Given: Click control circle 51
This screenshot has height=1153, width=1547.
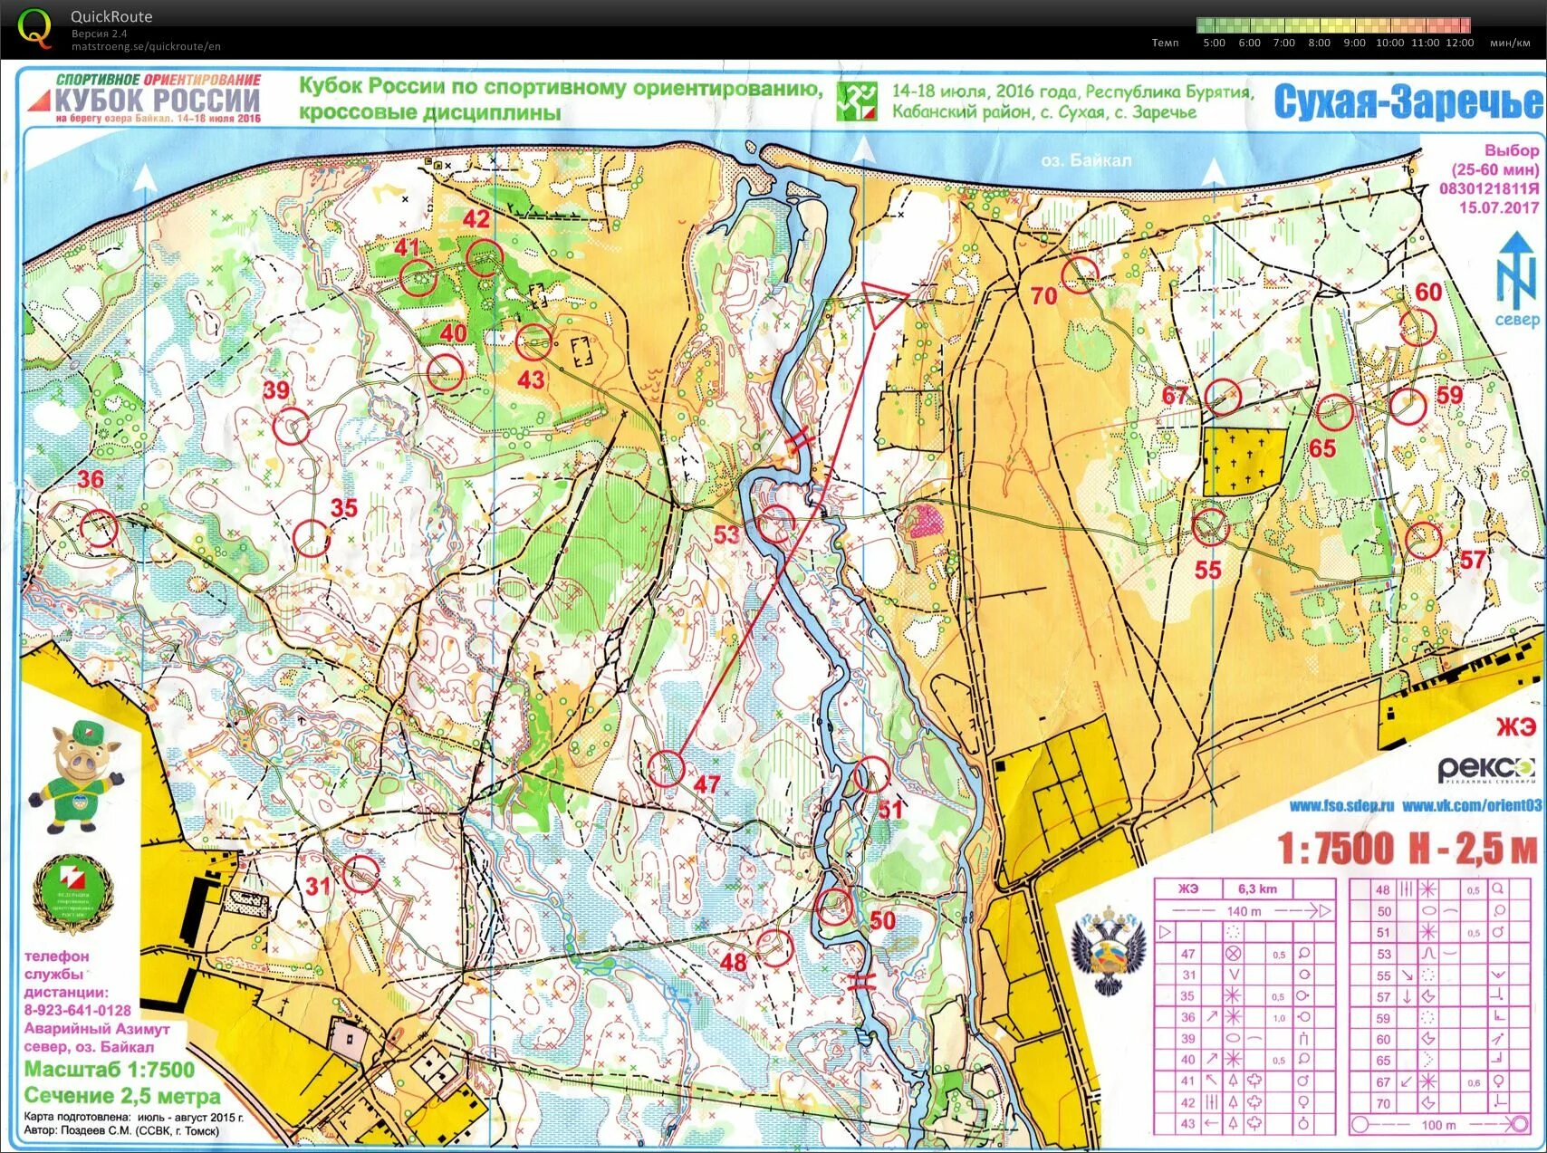Looking at the screenshot, I should pos(872,775).
